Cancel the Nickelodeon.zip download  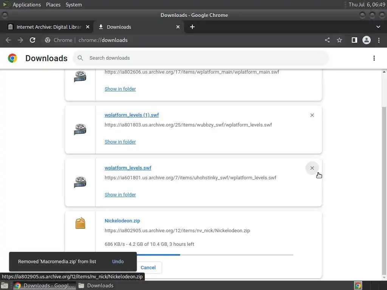tap(148, 268)
